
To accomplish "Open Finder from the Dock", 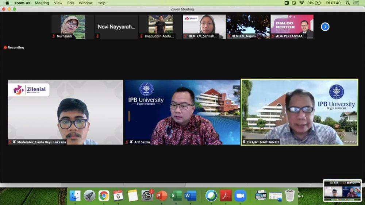I will [x=75, y=196].
